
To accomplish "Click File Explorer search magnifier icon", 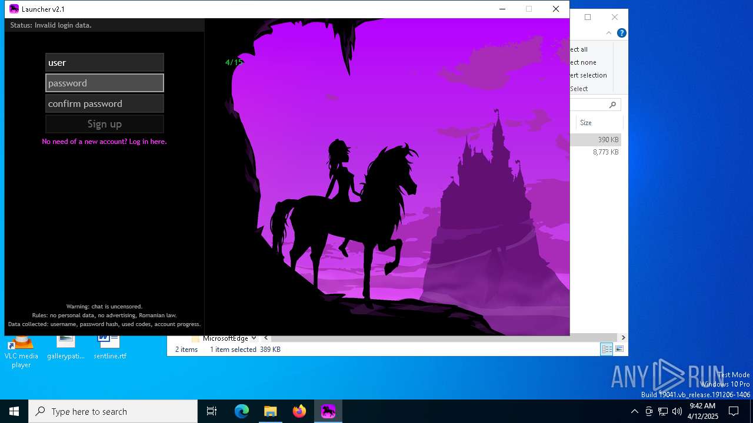I will click(612, 105).
